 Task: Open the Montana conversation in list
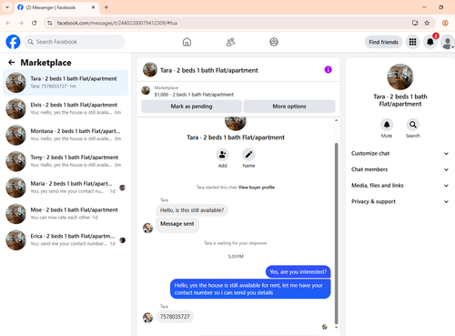click(66, 135)
